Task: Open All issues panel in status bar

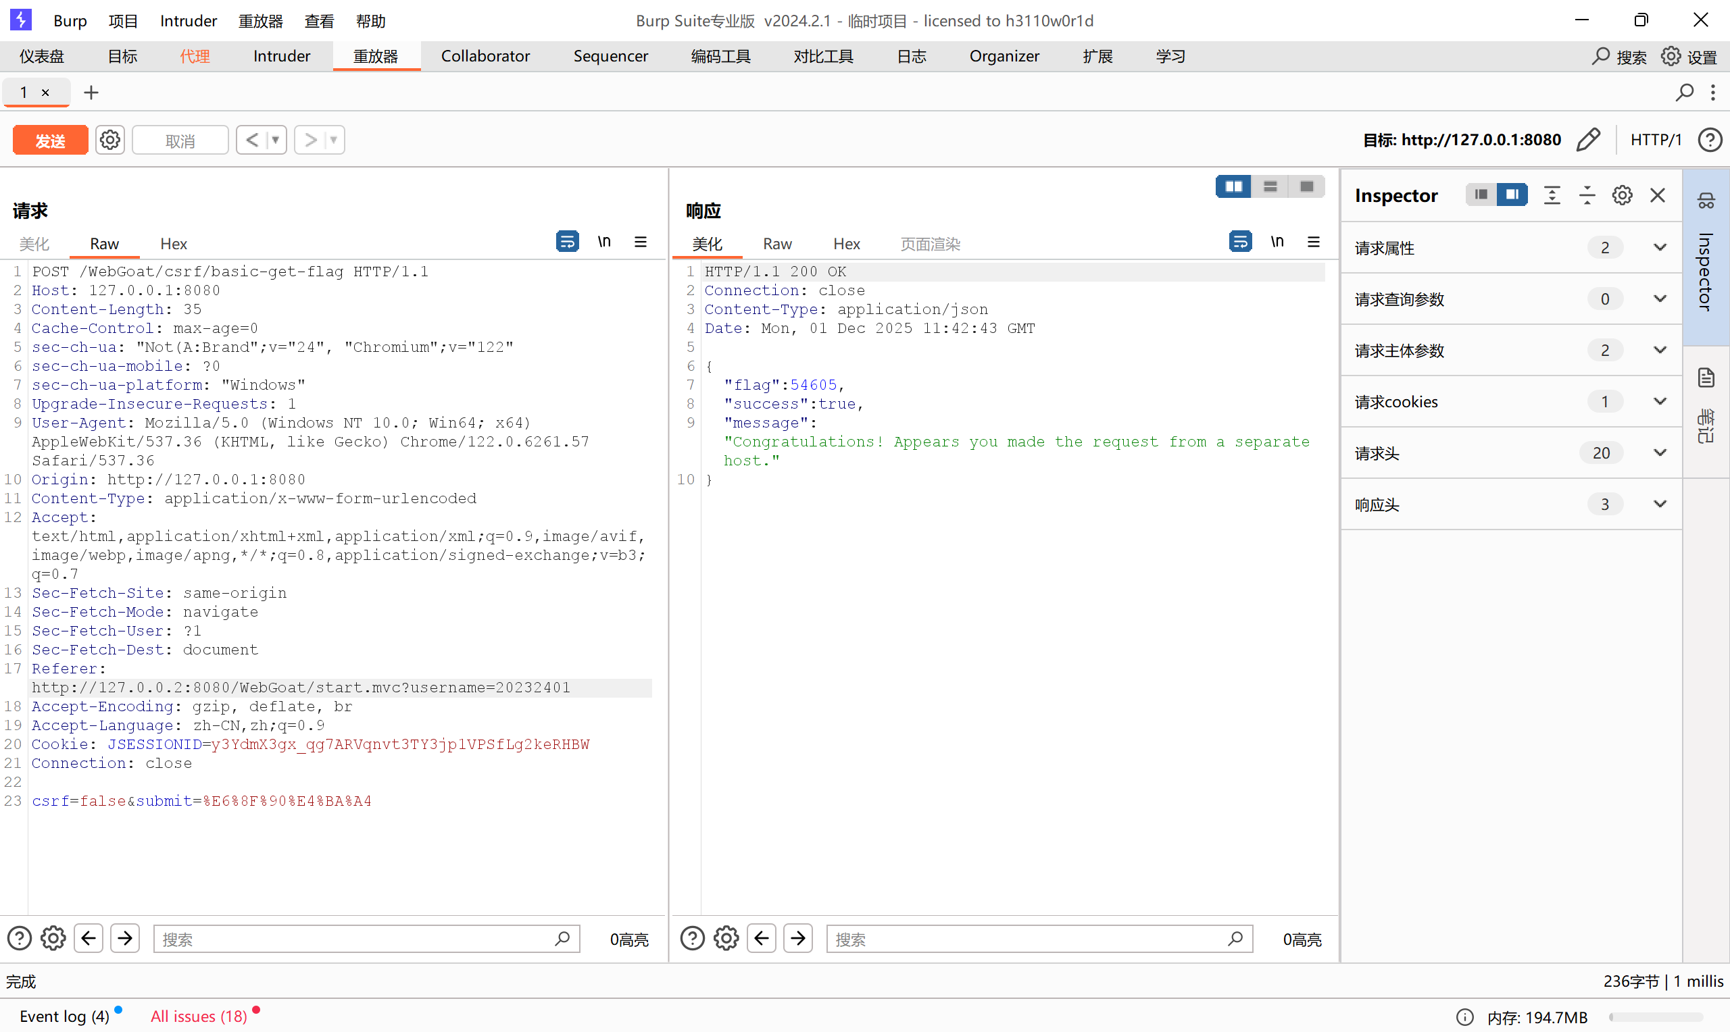Action: (199, 1016)
